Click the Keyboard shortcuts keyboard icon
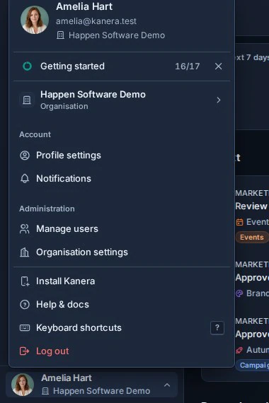The width and height of the screenshot is (269, 403). tap(25, 327)
